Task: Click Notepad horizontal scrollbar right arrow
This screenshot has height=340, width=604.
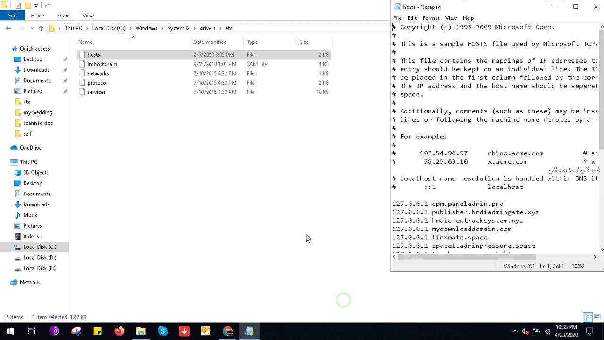Action: click(x=595, y=257)
